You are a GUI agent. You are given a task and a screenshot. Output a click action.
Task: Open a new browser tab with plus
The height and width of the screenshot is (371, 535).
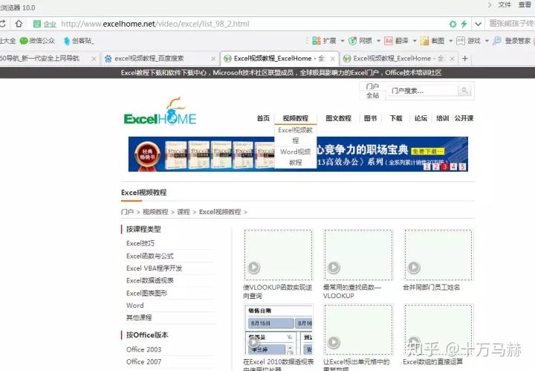464,59
